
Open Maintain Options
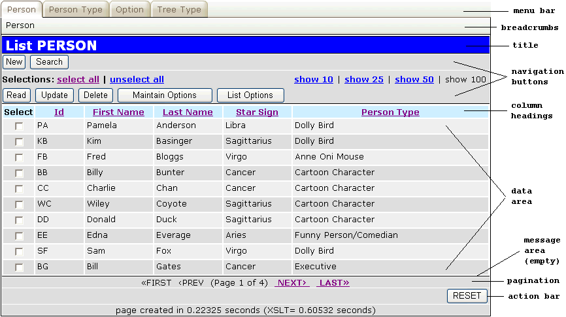(165, 95)
